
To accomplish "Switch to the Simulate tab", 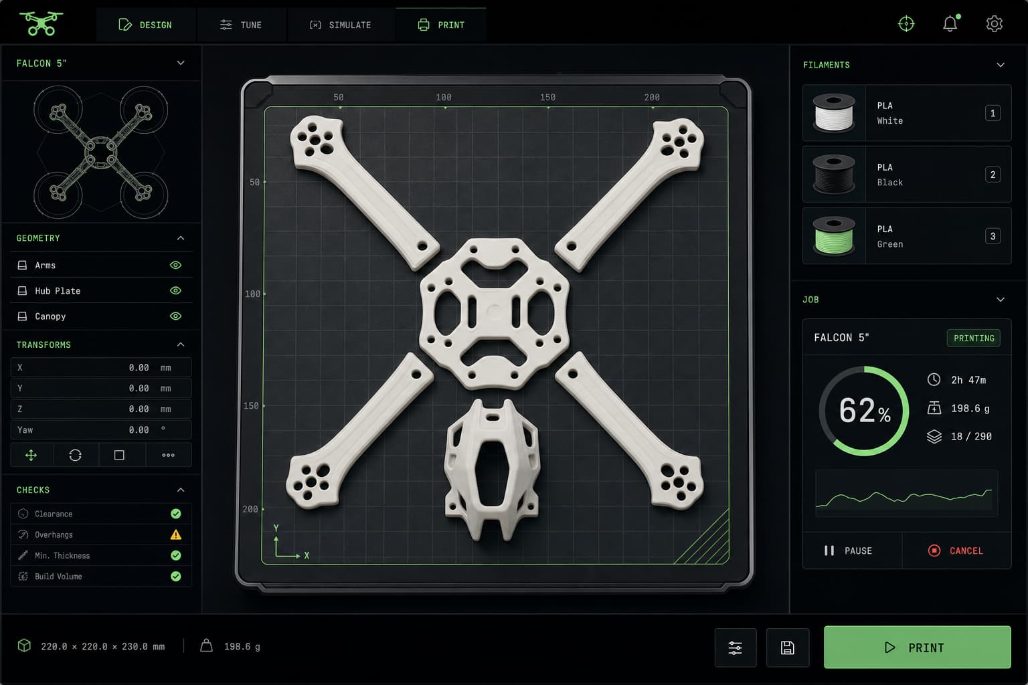I will tap(340, 25).
